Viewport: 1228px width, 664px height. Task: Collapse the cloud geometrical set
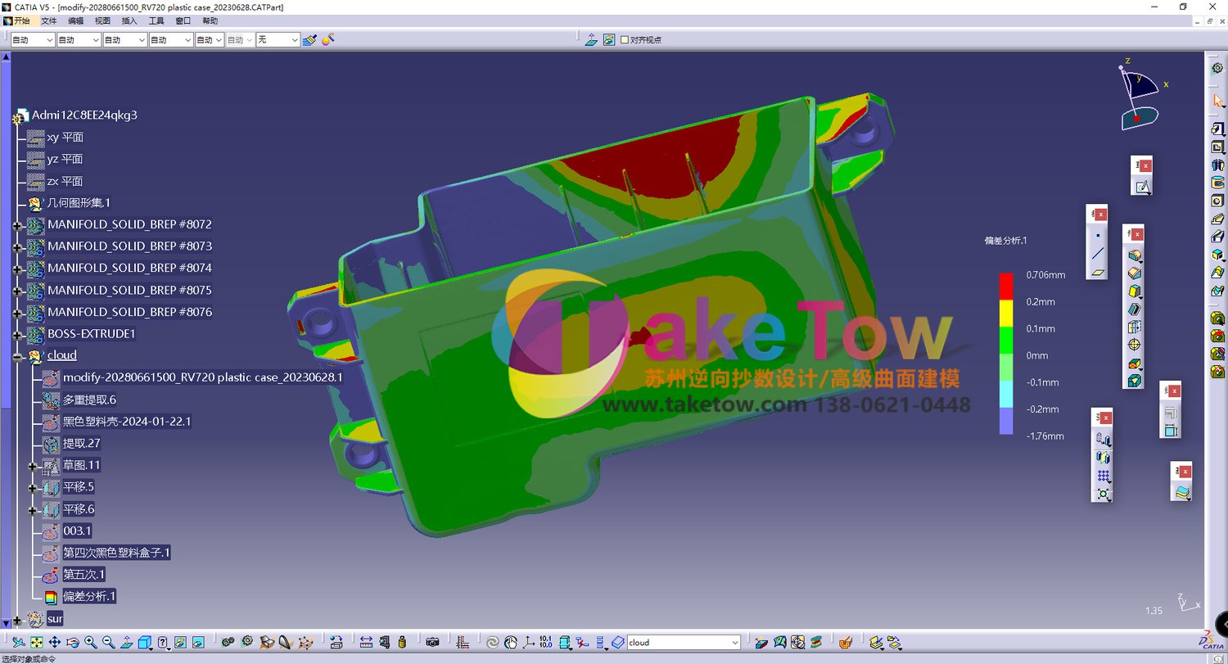click(17, 357)
